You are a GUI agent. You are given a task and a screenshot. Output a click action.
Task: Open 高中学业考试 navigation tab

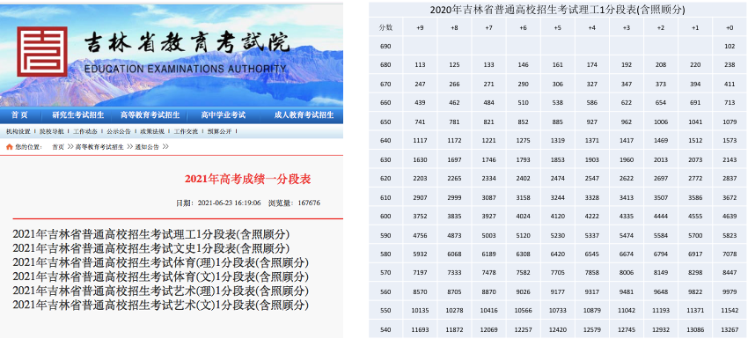[x=223, y=115]
